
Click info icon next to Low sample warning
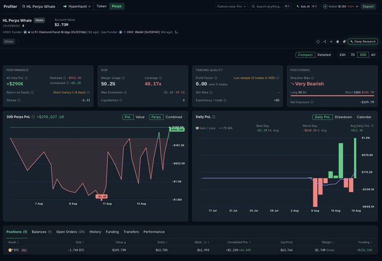coord(278,78)
